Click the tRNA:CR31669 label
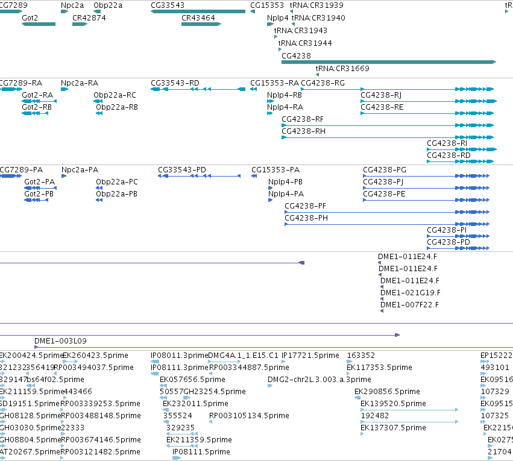The width and height of the screenshot is (513, 461). [342, 69]
